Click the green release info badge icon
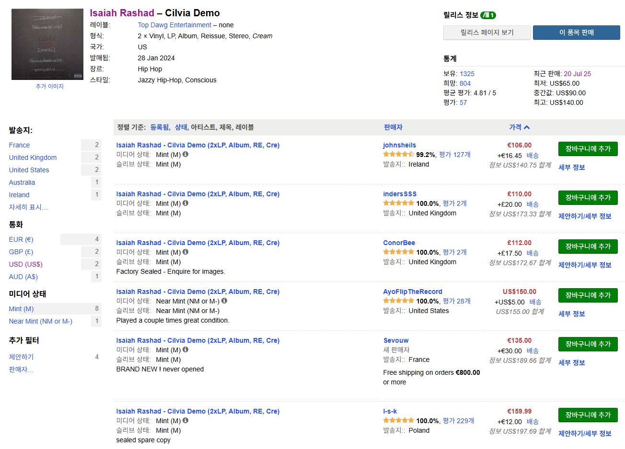 [488, 15]
